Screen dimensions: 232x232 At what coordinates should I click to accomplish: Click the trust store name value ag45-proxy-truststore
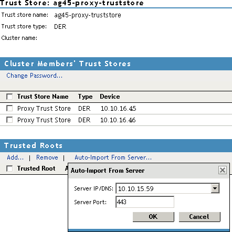pos(88,15)
